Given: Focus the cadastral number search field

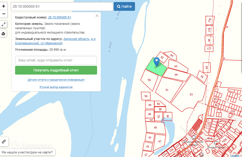Looking at the screenshot, I should point(62,6).
